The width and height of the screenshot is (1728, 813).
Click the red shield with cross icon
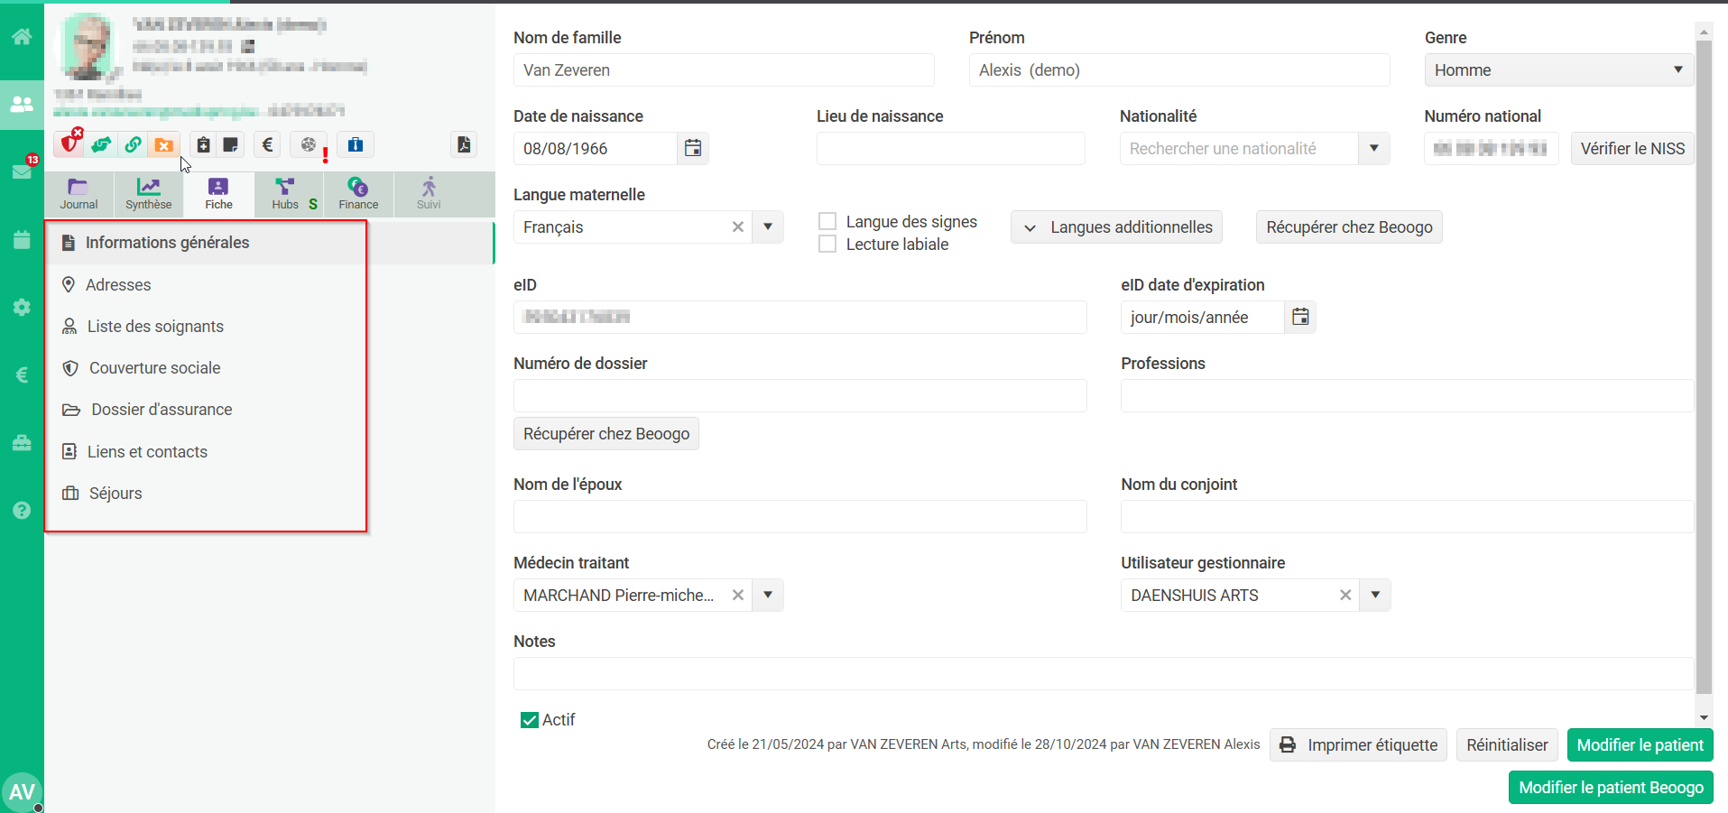(70, 143)
